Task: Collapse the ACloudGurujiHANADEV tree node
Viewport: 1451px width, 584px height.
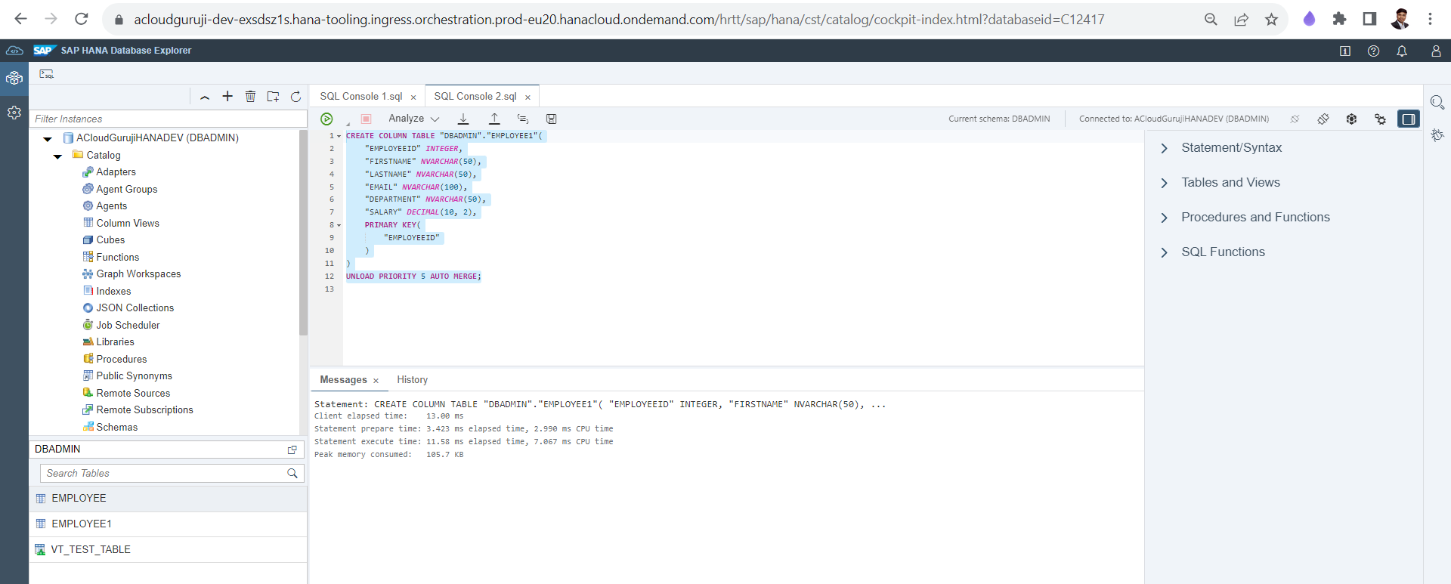Action: pyautogui.click(x=48, y=138)
